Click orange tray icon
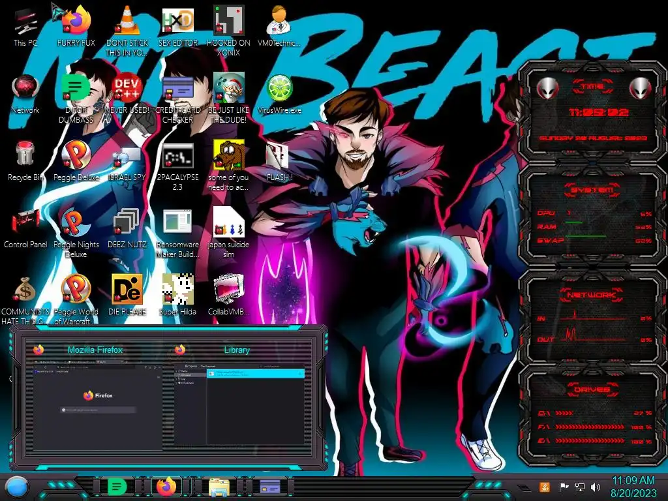This screenshot has width=668, height=501. tap(545, 487)
